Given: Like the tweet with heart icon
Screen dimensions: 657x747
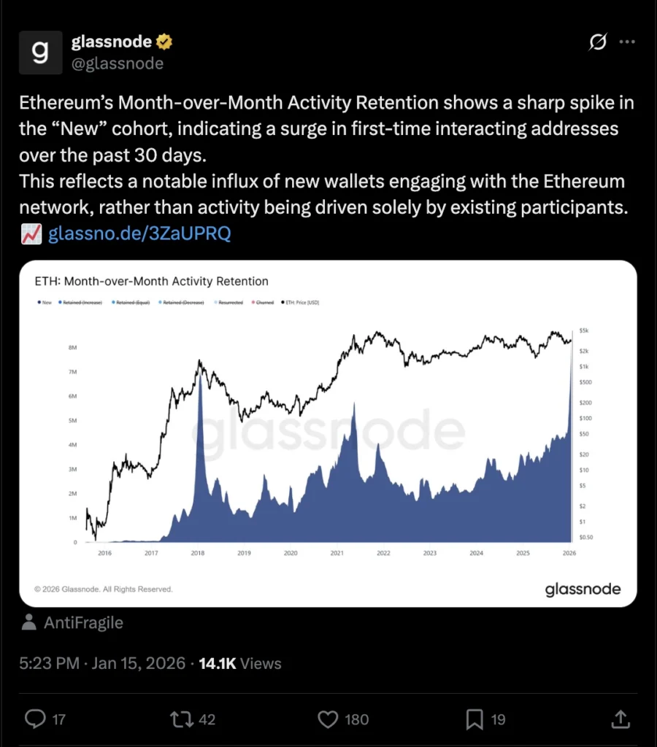Looking at the screenshot, I should point(328,719).
